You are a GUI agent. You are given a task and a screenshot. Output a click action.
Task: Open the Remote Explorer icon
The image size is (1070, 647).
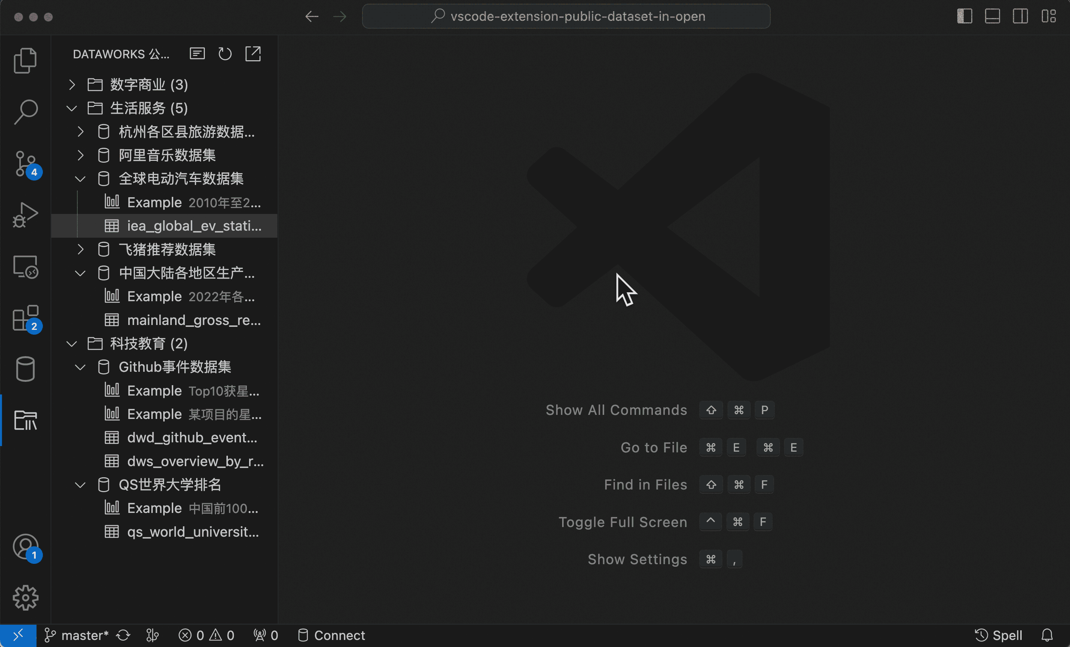pos(25,266)
